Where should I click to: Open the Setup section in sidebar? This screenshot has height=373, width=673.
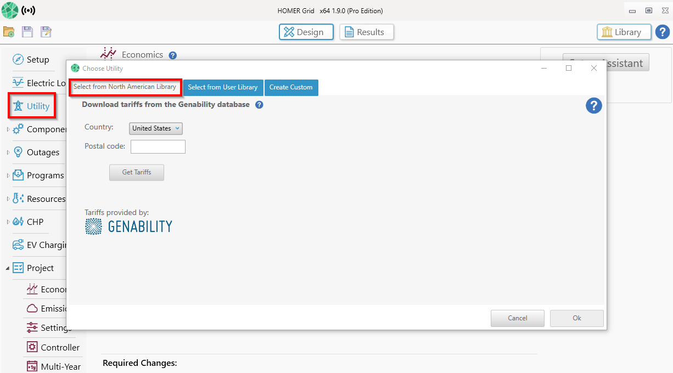point(37,60)
